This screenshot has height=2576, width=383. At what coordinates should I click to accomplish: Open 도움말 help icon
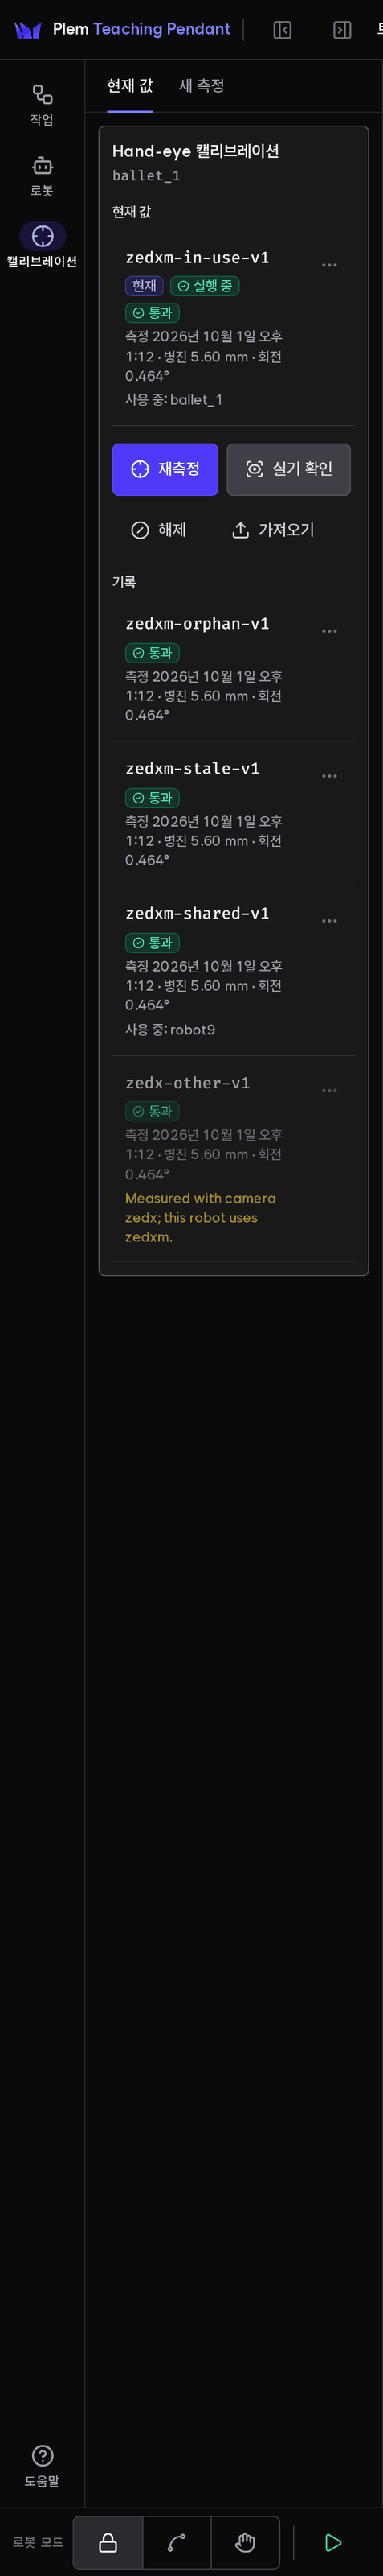(42, 2466)
